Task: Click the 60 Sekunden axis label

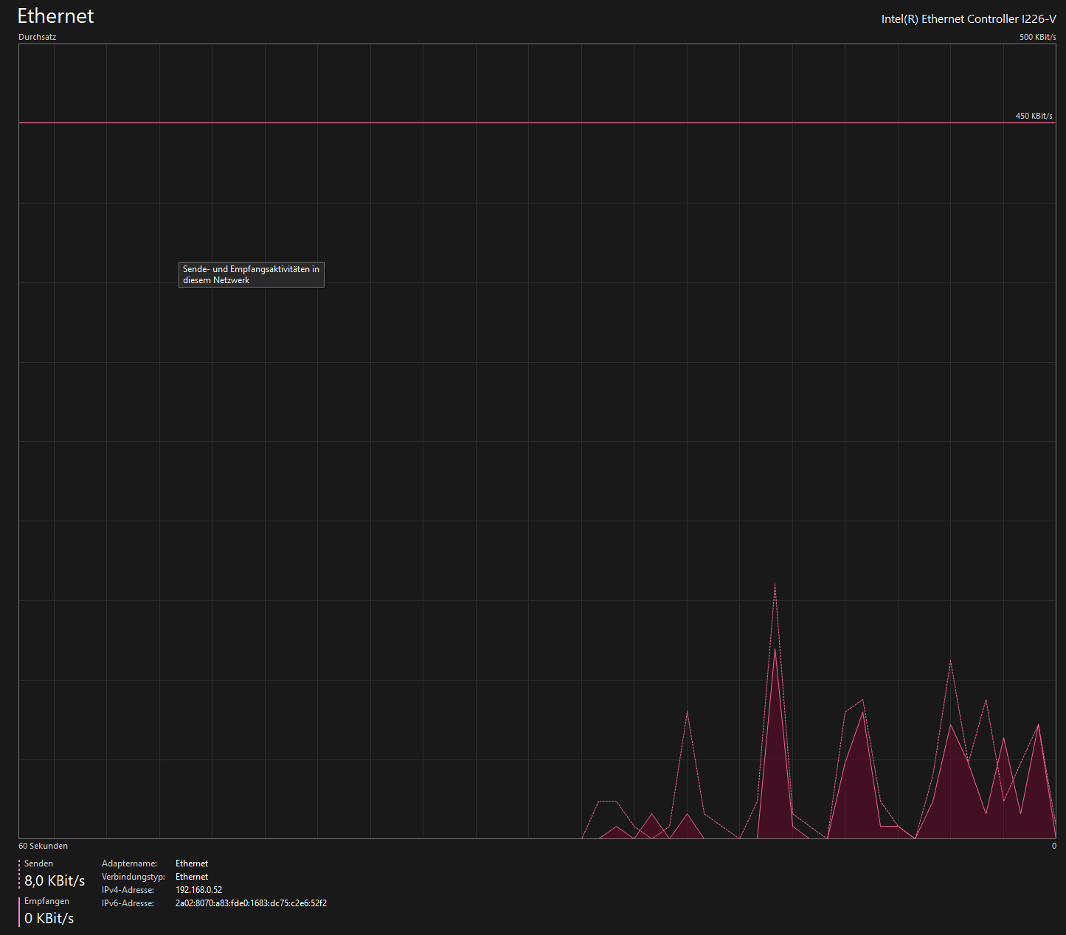Action: pyautogui.click(x=43, y=846)
